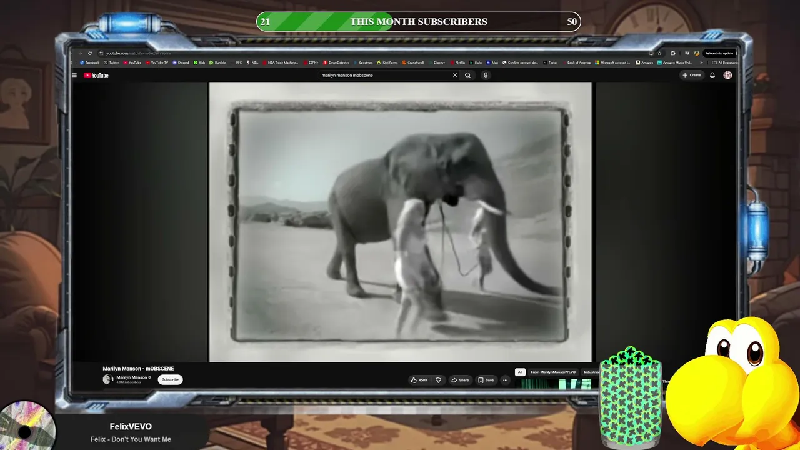Open the Microsoft account bookmark
Viewport: 800px width, 450px height.
612,62
